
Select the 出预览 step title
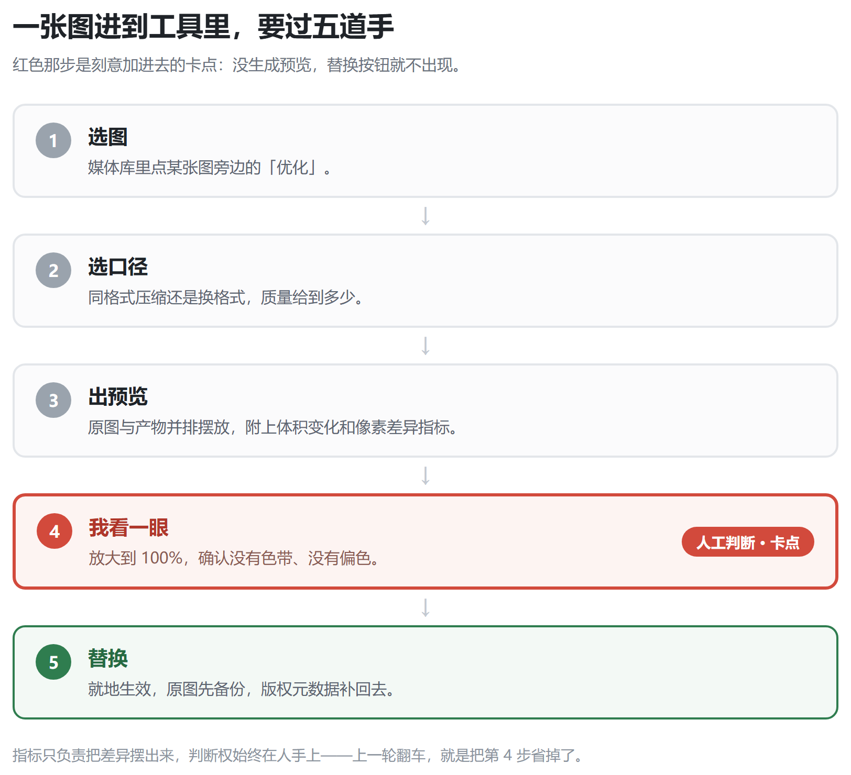118,396
